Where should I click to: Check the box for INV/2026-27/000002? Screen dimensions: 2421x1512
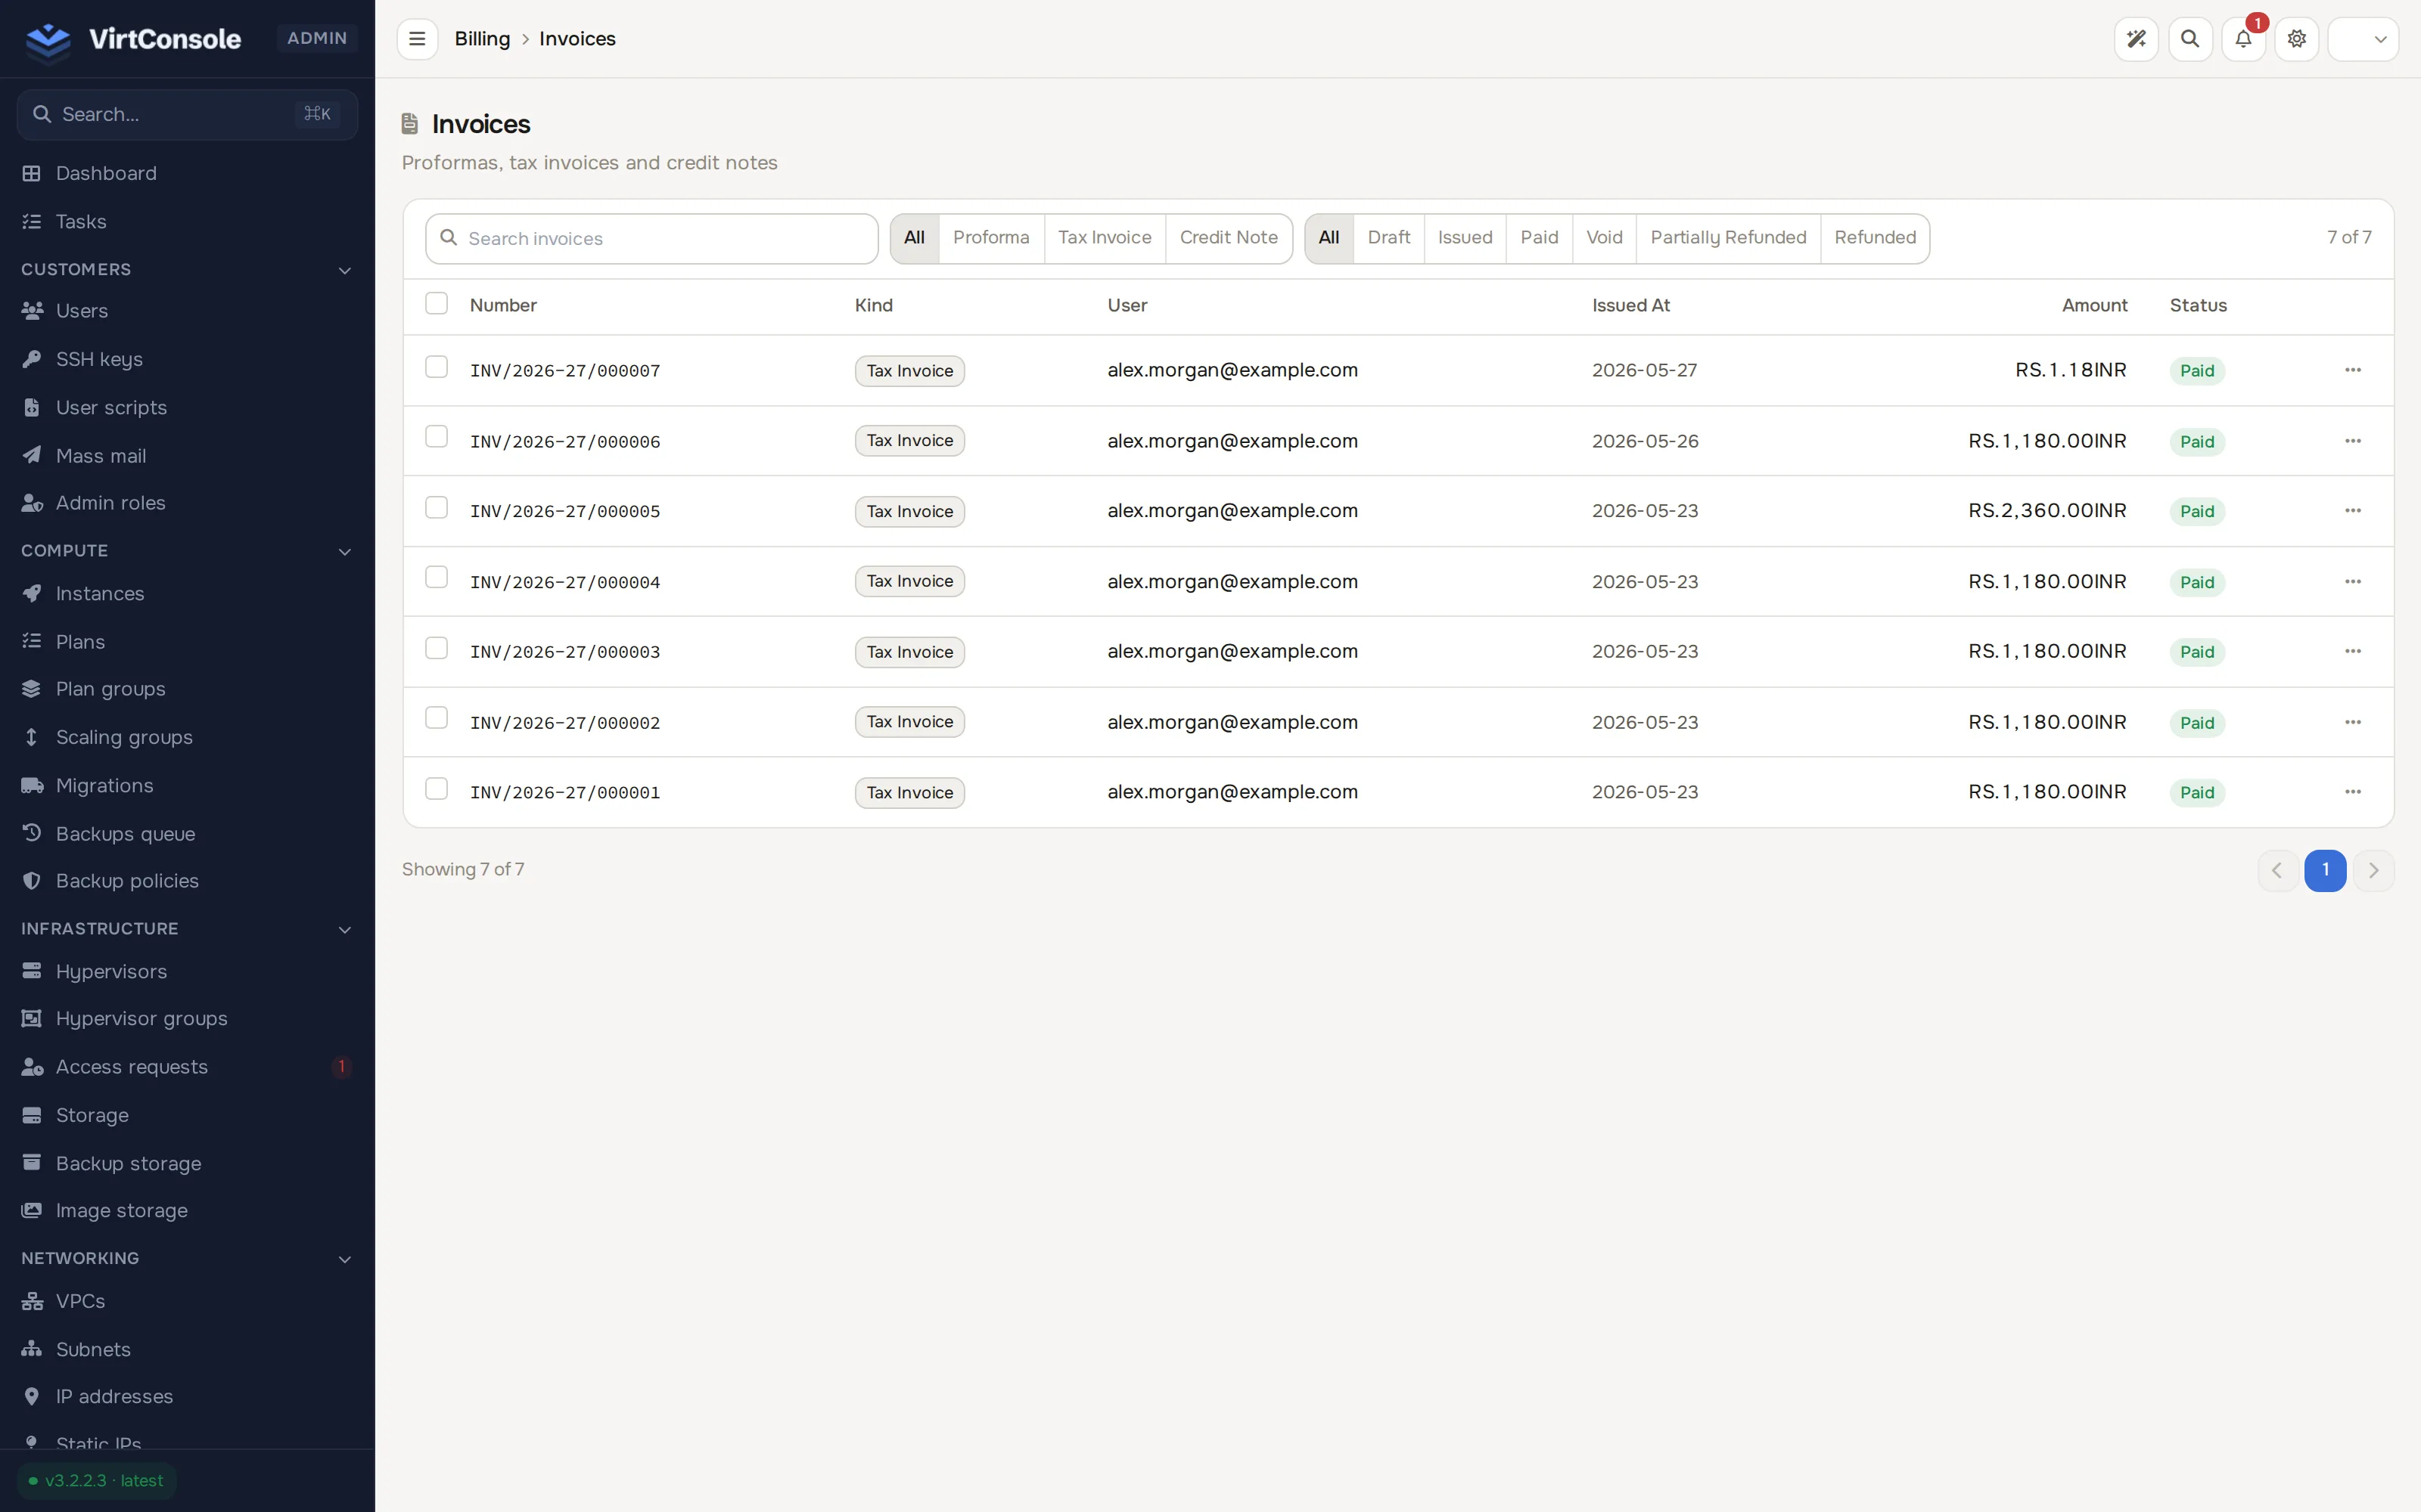pyautogui.click(x=437, y=718)
